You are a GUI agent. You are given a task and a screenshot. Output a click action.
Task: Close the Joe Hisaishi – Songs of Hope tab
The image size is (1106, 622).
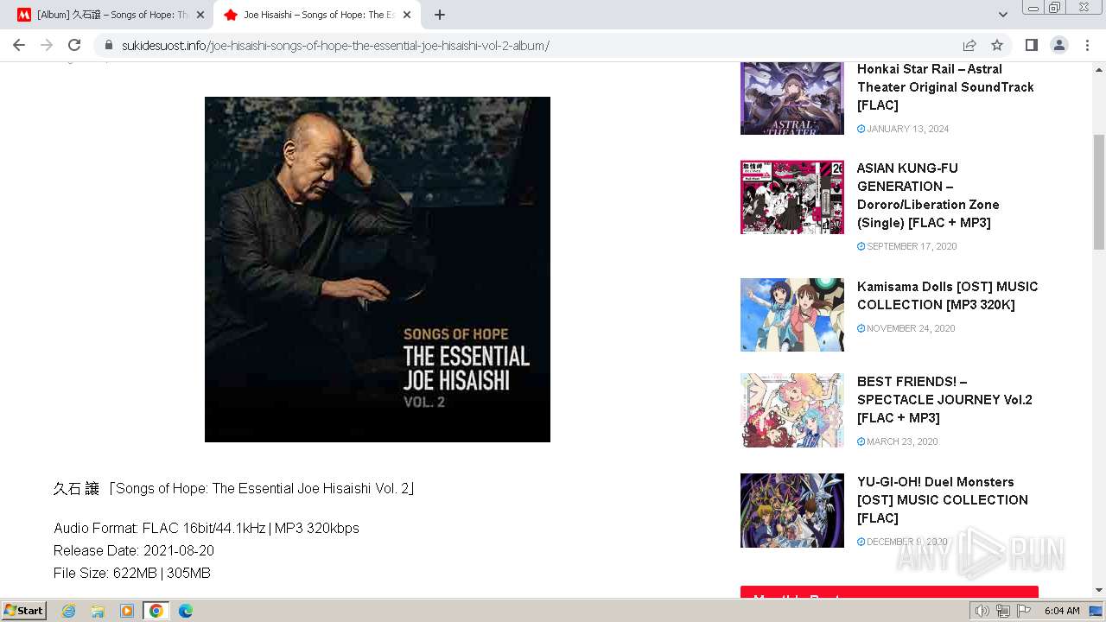point(407,15)
